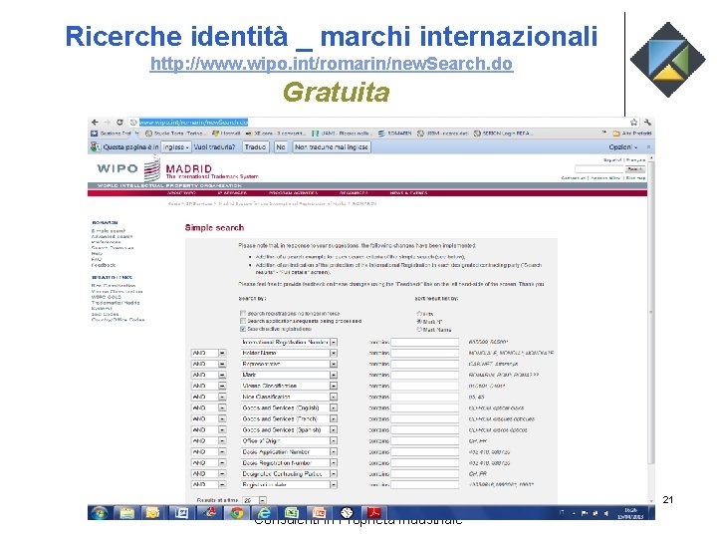
Task: Open the Hotmail bookmark
Action: 227,134
